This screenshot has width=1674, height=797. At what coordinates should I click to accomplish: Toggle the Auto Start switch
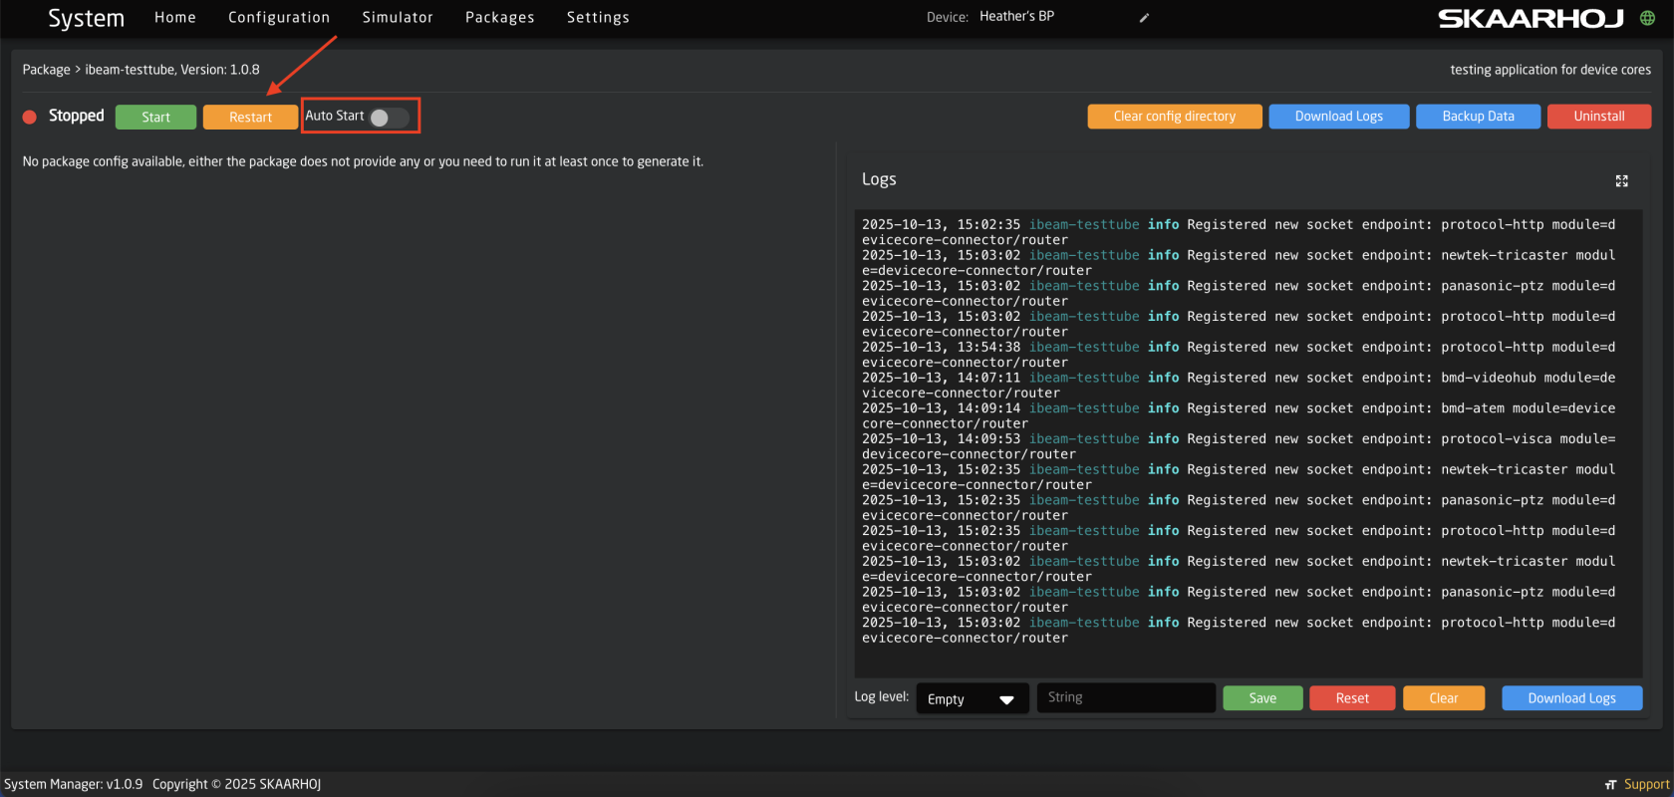388,118
